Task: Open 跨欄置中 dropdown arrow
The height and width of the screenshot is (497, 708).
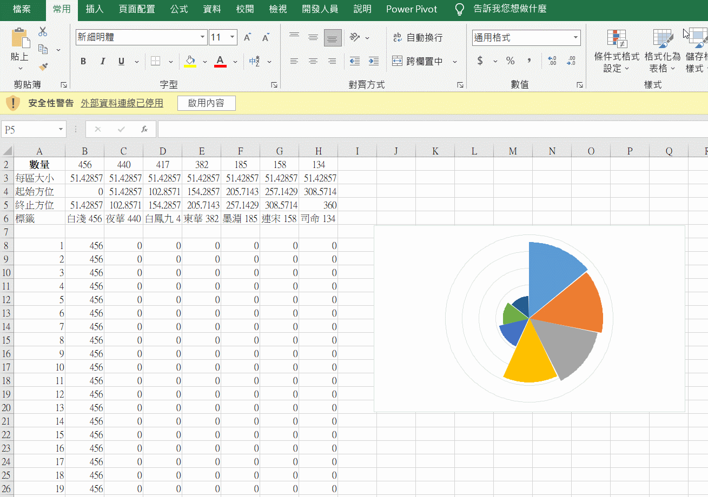Action: pyautogui.click(x=455, y=62)
